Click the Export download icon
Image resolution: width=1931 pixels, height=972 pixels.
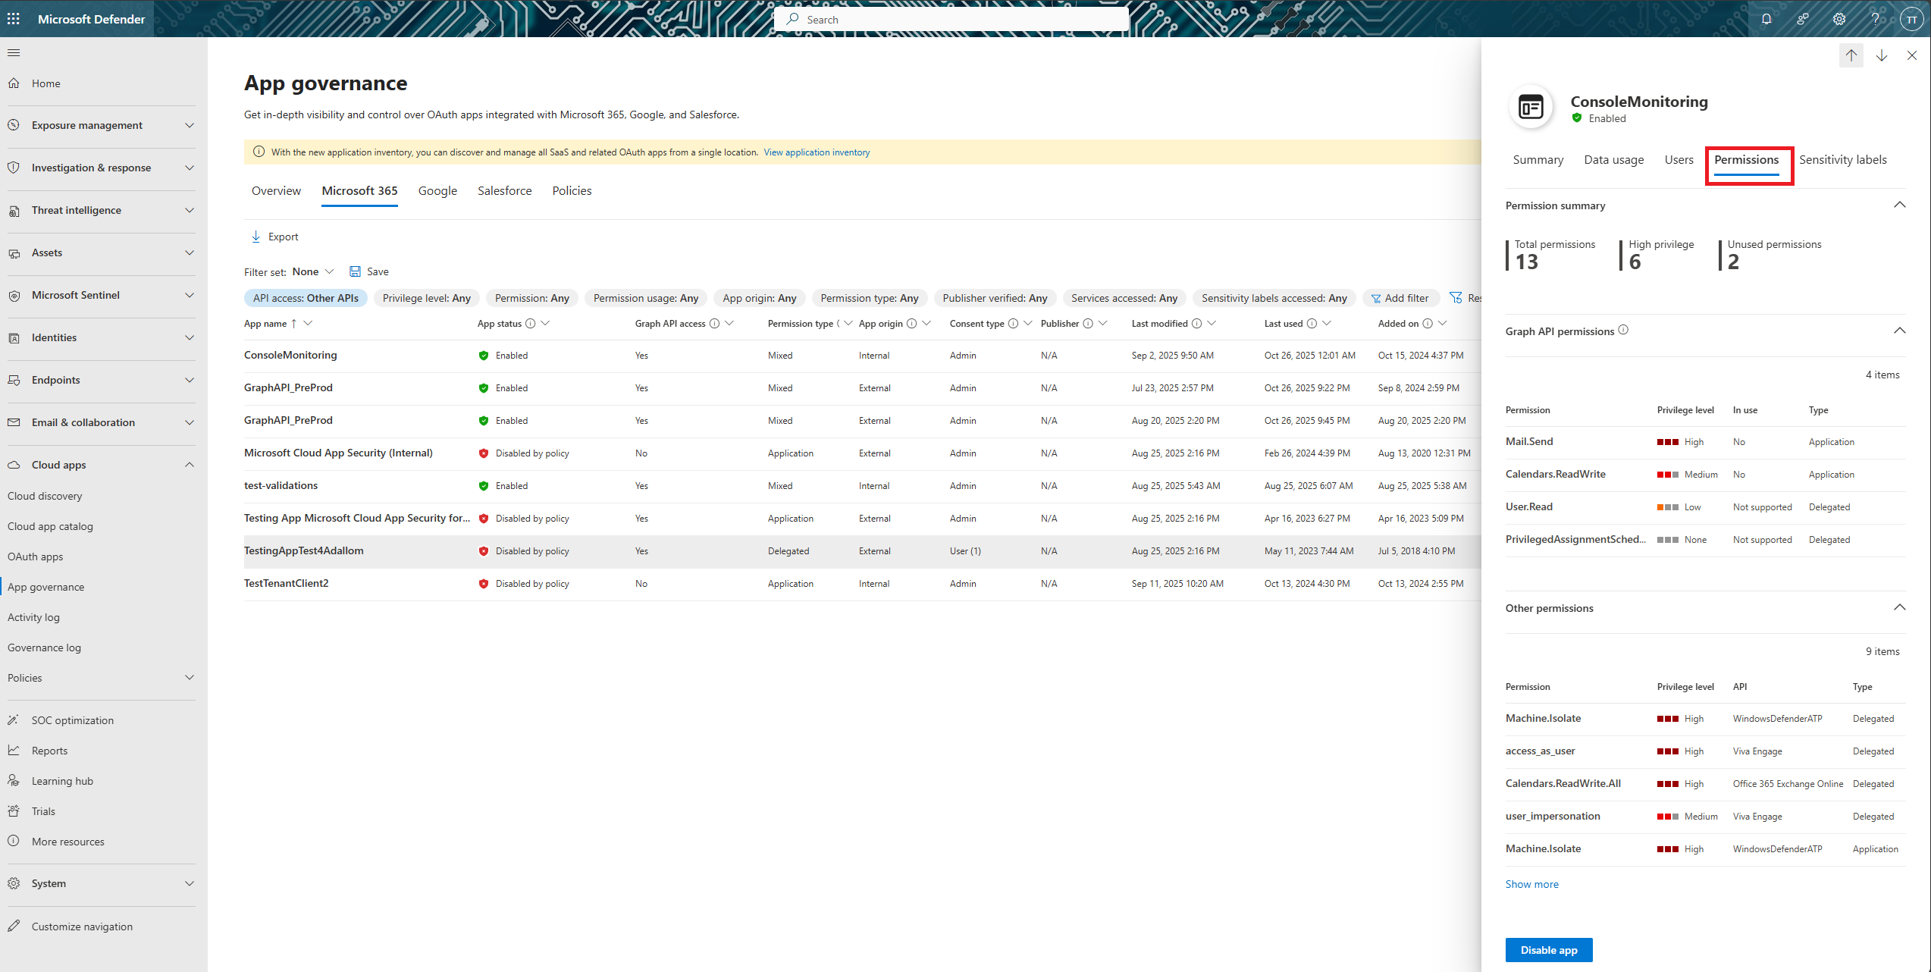point(255,237)
